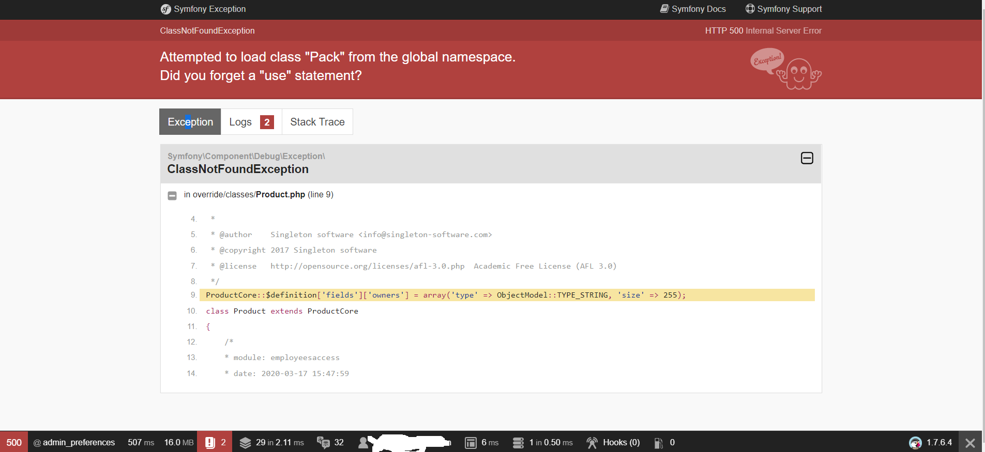This screenshot has height=452, width=985.
Task: Collapse the ClassNotFoundException panel
Action: pyautogui.click(x=807, y=158)
